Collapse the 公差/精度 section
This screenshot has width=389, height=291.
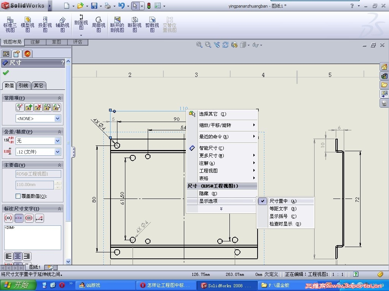coord(60,131)
